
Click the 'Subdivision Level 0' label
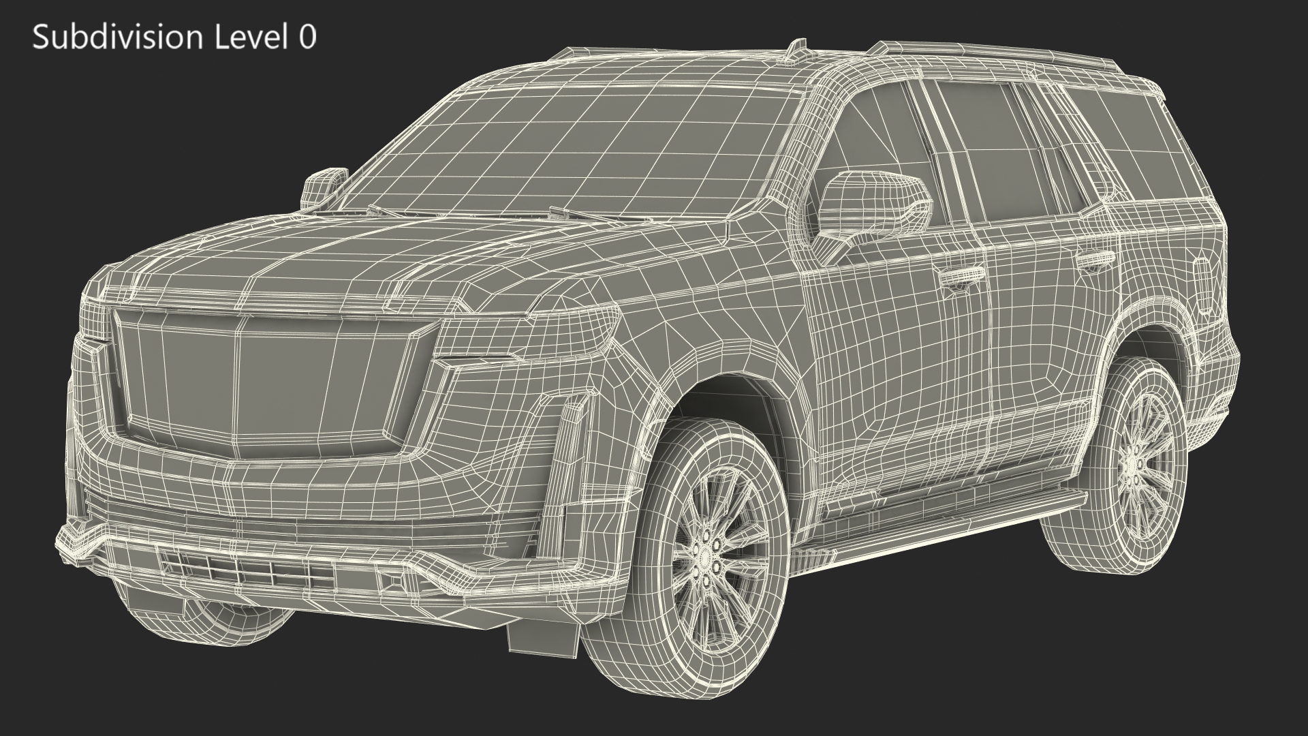[174, 37]
